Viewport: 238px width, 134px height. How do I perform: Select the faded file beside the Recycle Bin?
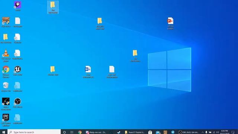click(x=17, y=87)
